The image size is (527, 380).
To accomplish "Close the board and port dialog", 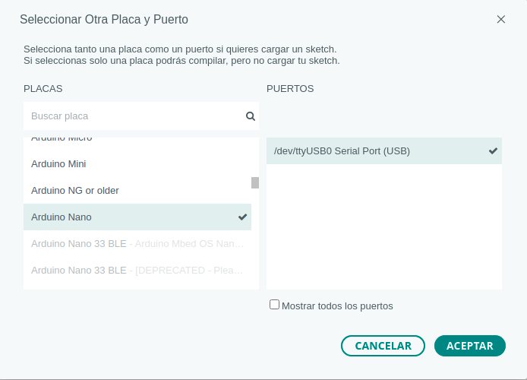I will [500, 20].
